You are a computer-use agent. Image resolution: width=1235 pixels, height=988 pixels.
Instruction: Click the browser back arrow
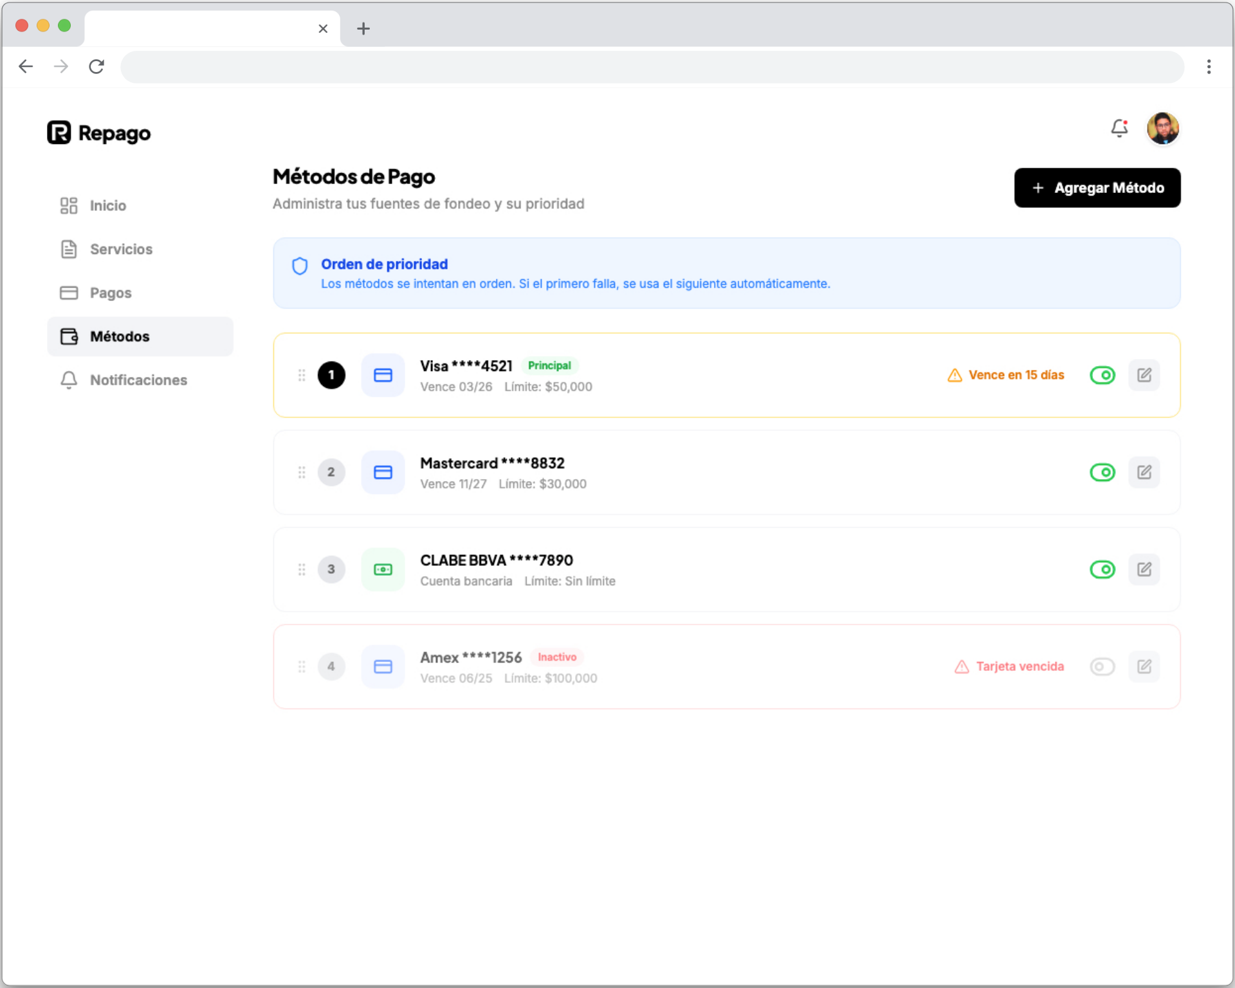coord(26,66)
